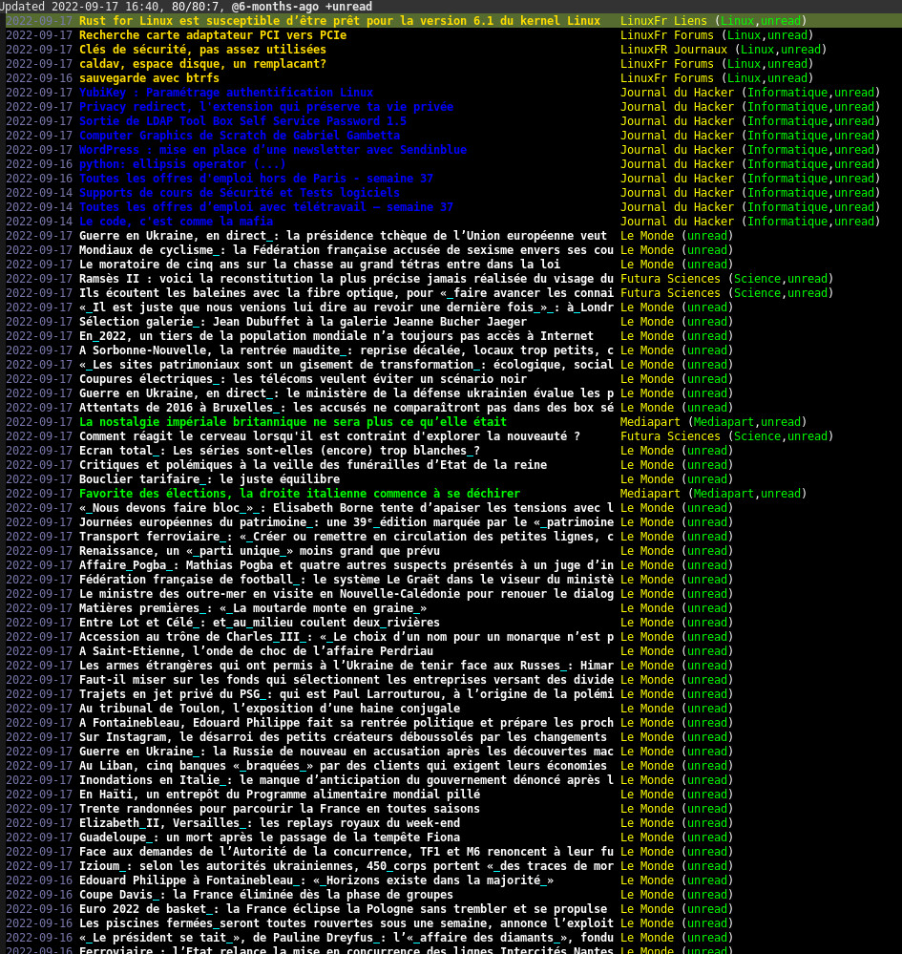This screenshot has width=902, height=954.
Task: Open the "Privacy redirect" extension entry
Action: tap(266, 106)
